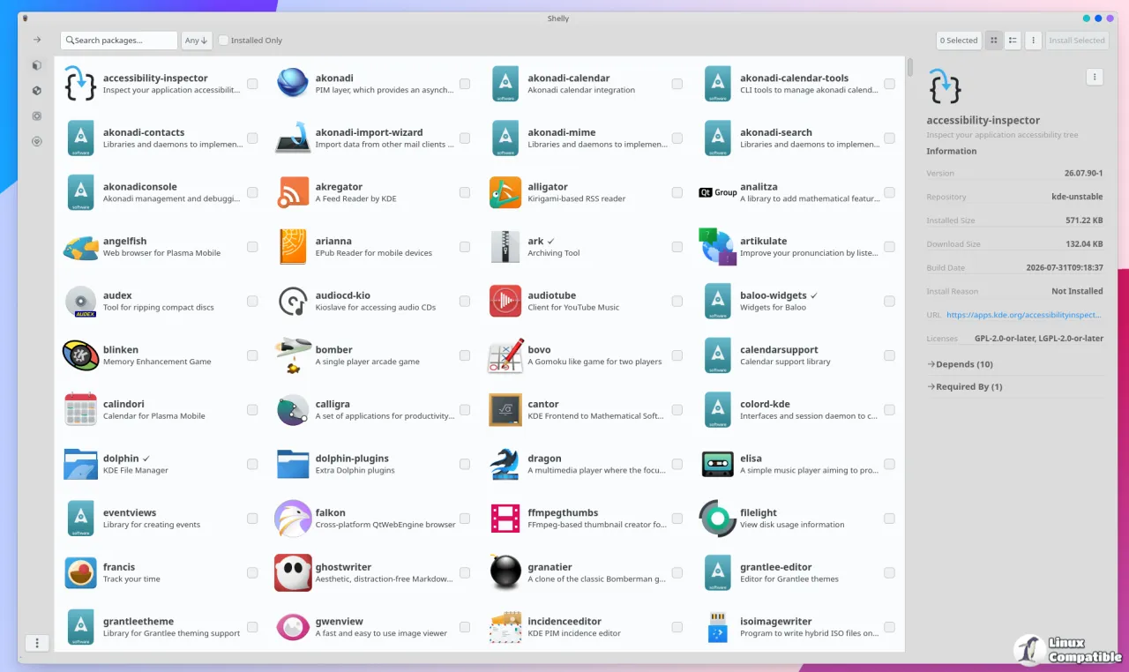Select the grantleetheme package name

coord(138,622)
